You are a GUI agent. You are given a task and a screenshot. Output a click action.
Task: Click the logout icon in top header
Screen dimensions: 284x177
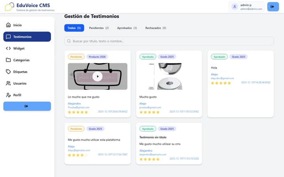pyautogui.click(x=270, y=7)
